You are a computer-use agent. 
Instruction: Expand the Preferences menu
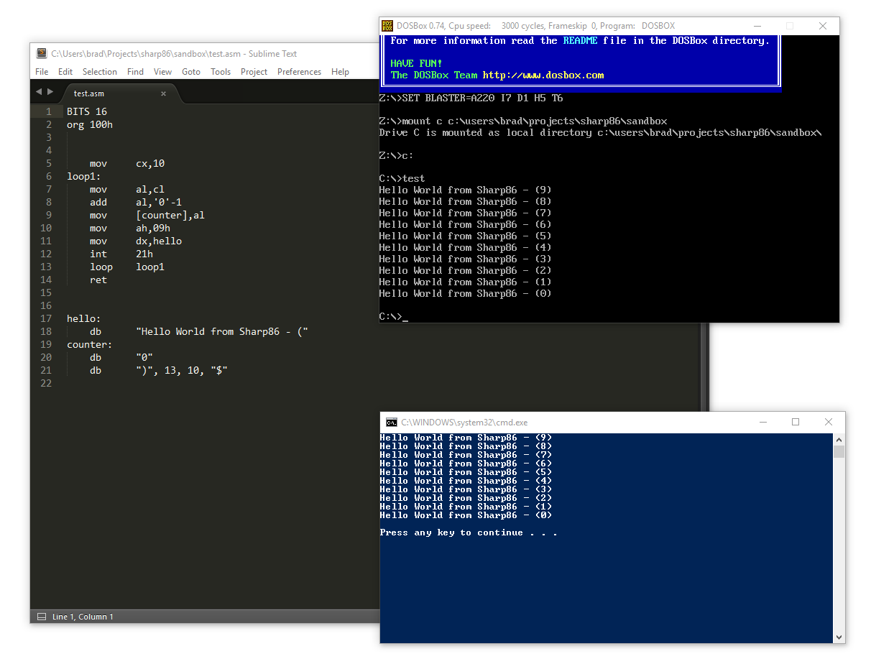[299, 72]
